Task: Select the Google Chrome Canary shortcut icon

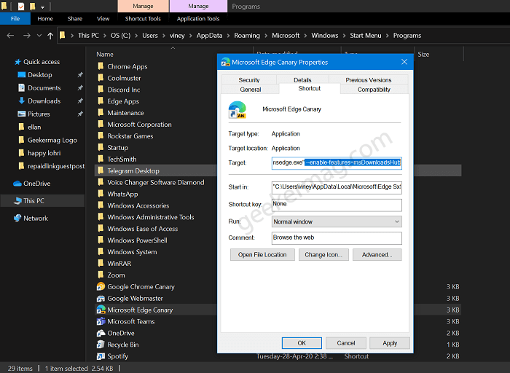Action: point(101,286)
